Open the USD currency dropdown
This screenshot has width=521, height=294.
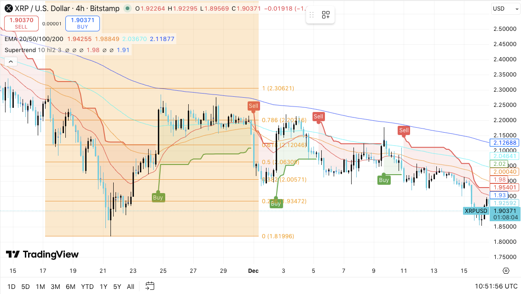[x=504, y=8]
